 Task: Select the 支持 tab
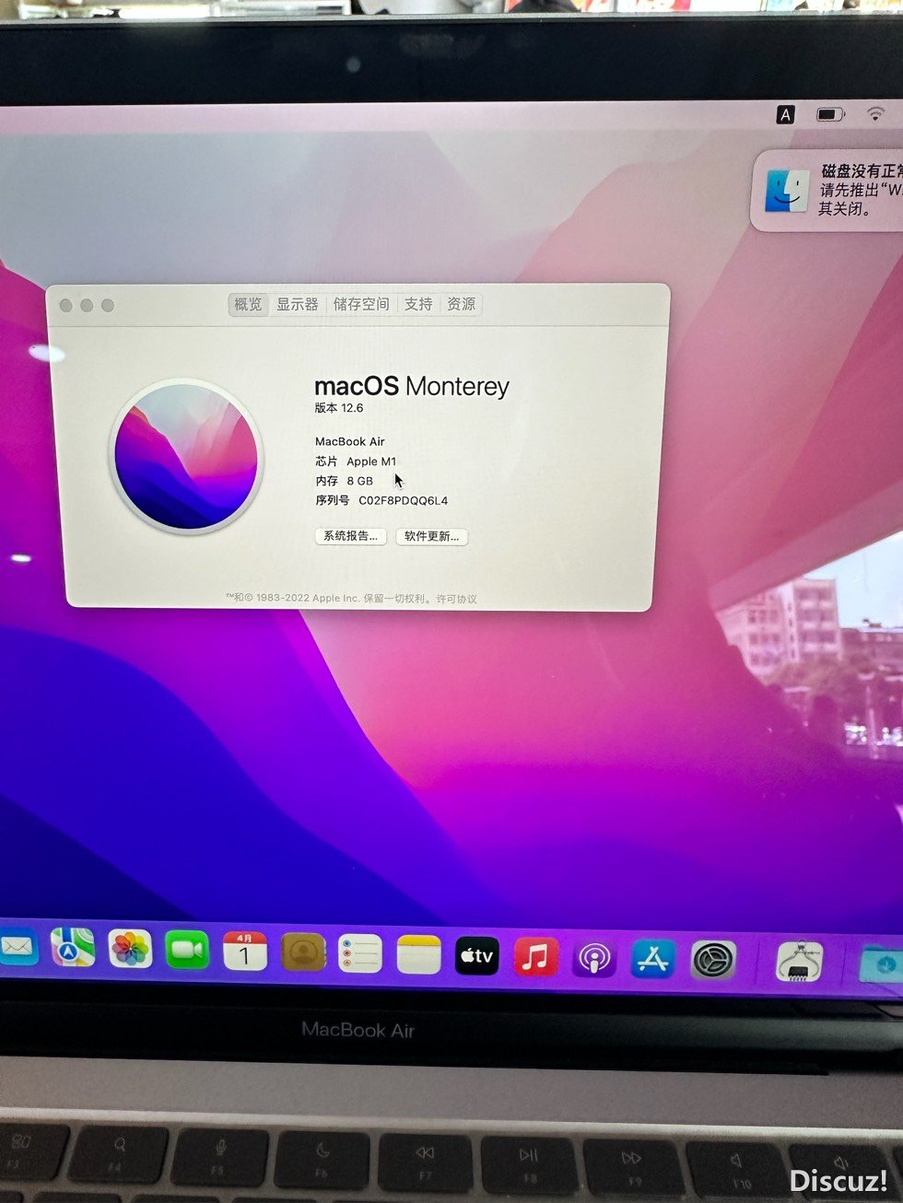pyautogui.click(x=418, y=304)
